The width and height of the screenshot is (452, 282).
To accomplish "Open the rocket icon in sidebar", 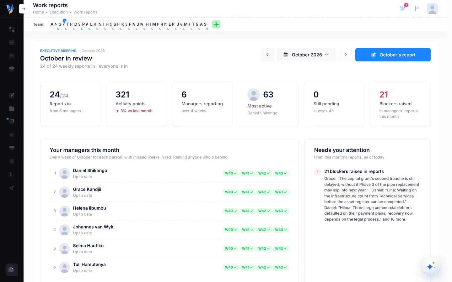I will (12, 188).
